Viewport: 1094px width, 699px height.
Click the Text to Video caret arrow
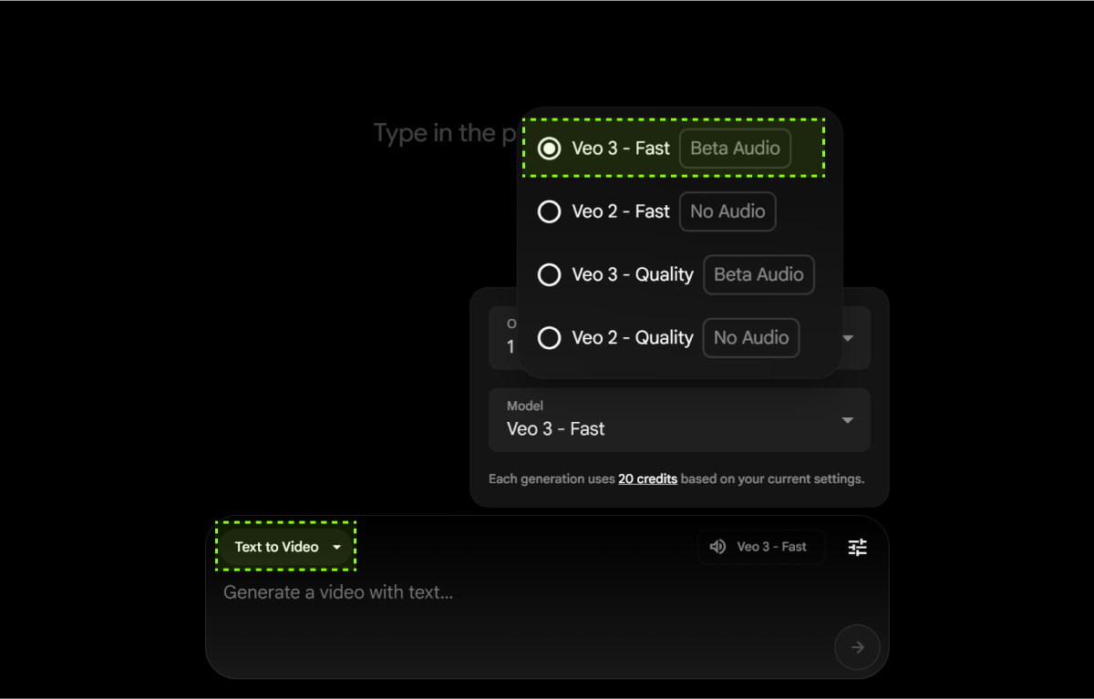point(336,547)
